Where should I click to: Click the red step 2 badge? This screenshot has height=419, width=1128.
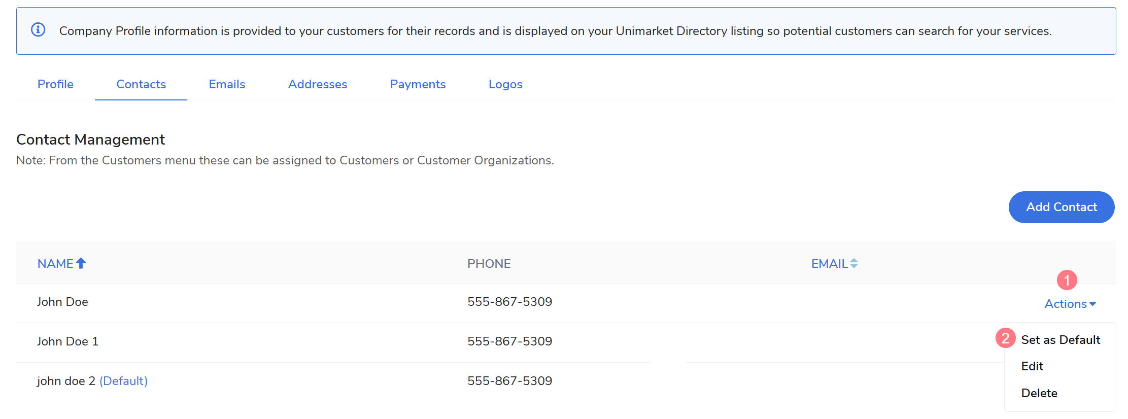pyautogui.click(x=1005, y=338)
